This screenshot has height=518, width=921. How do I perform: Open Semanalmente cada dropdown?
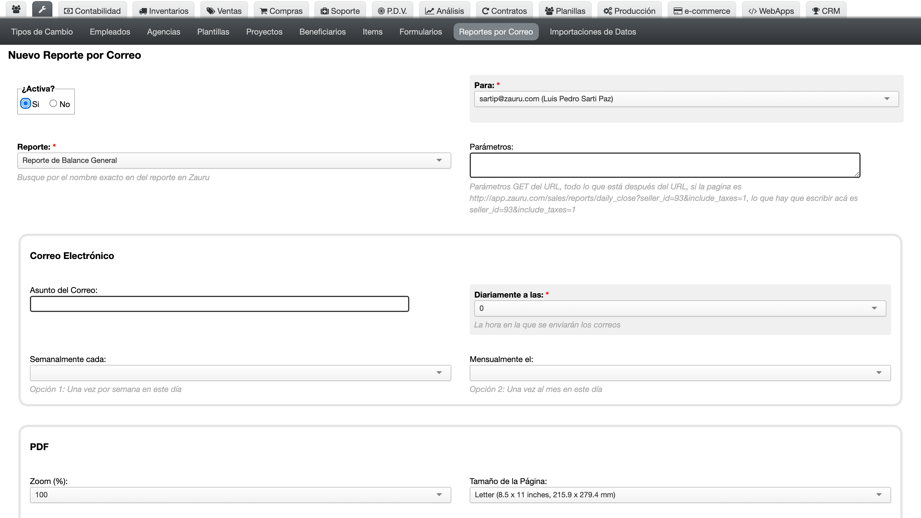coord(240,373)
